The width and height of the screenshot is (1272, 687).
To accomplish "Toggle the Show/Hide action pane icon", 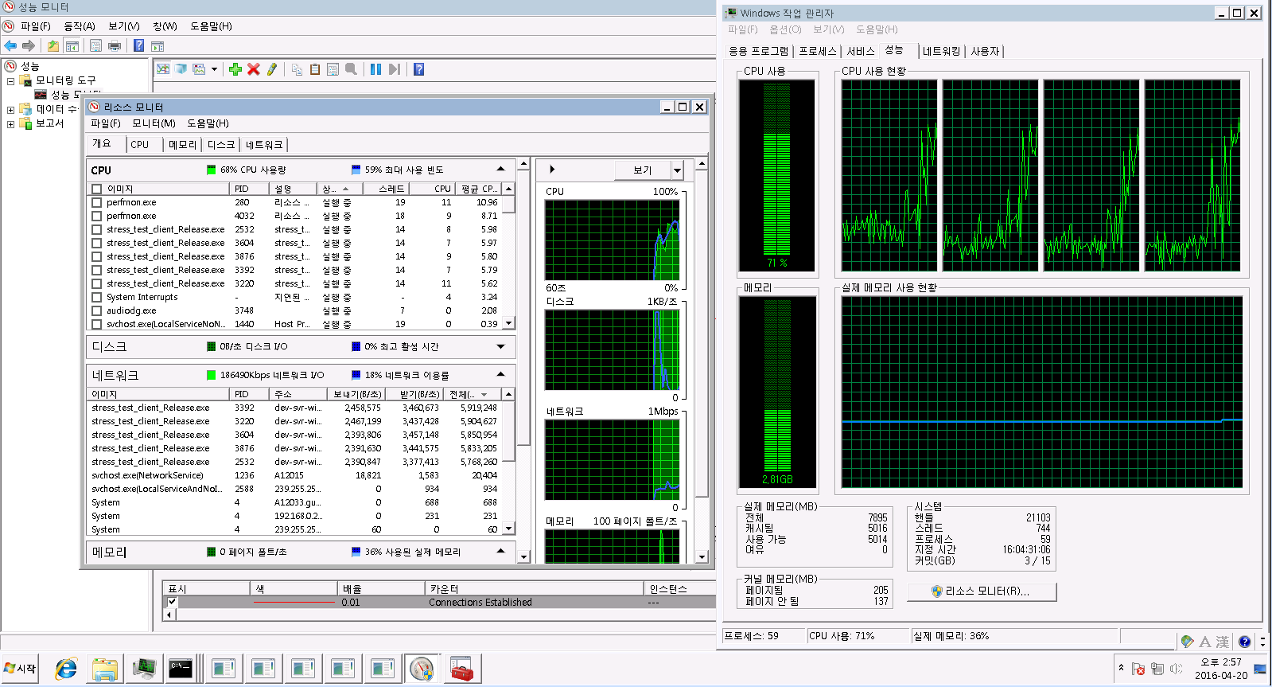I will click(158, 46).
